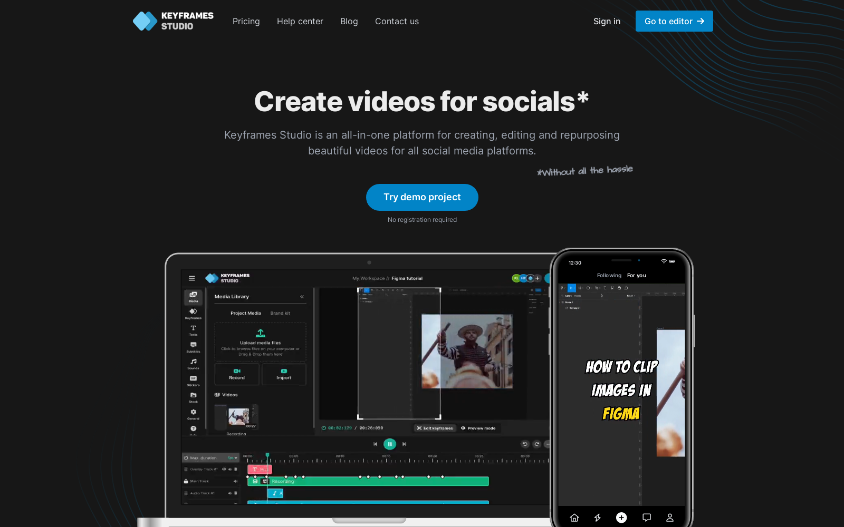Select the Stock sidebar icon
844x527 pixels.
tap(193, 397)
